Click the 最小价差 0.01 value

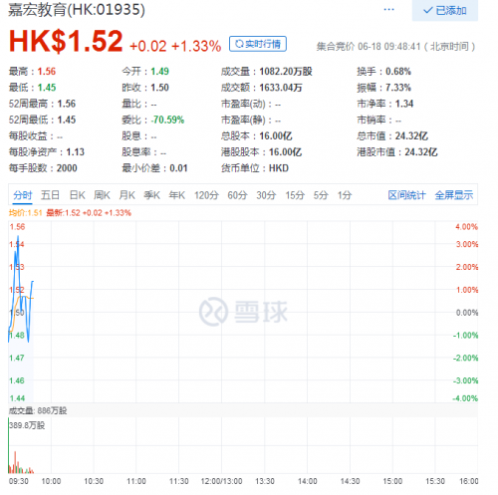point(178,168)
